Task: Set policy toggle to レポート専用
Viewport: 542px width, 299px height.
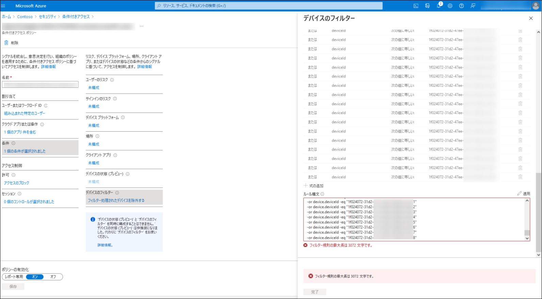Action: pyautogui.click(x=14, y=277)
